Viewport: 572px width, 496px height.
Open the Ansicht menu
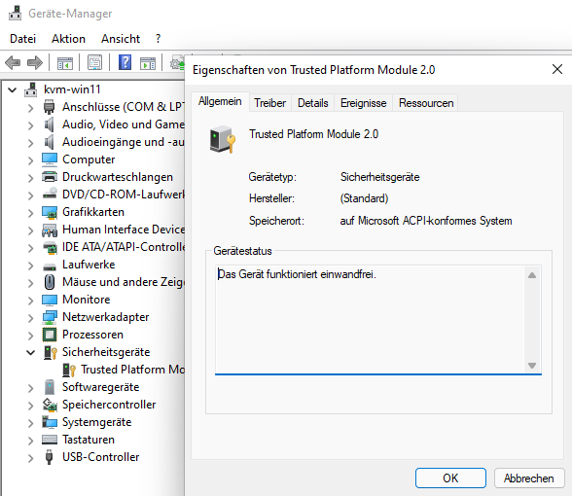[x=121, y=39]
